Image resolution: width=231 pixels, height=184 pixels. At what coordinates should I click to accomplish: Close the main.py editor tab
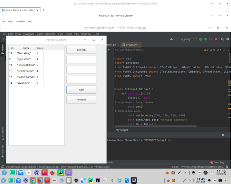click(x=118, y=45)
